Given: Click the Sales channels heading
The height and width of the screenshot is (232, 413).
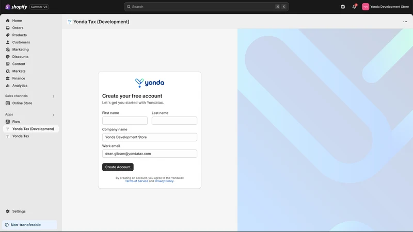Looking at the screenshot, I should point(17,96).
